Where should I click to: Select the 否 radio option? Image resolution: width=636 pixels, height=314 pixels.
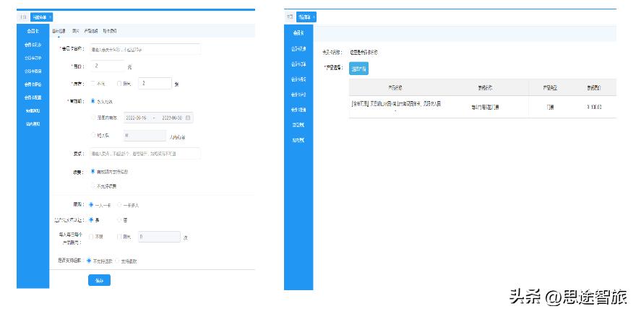click(119, 219)
